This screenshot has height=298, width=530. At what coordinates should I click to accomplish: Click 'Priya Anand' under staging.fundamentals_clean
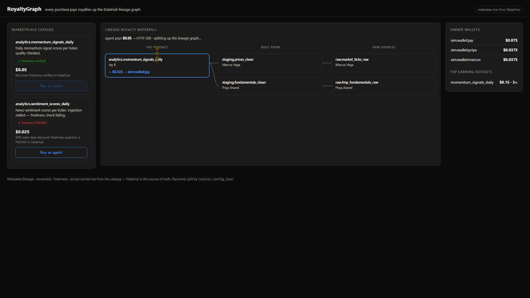coord(230,88)
